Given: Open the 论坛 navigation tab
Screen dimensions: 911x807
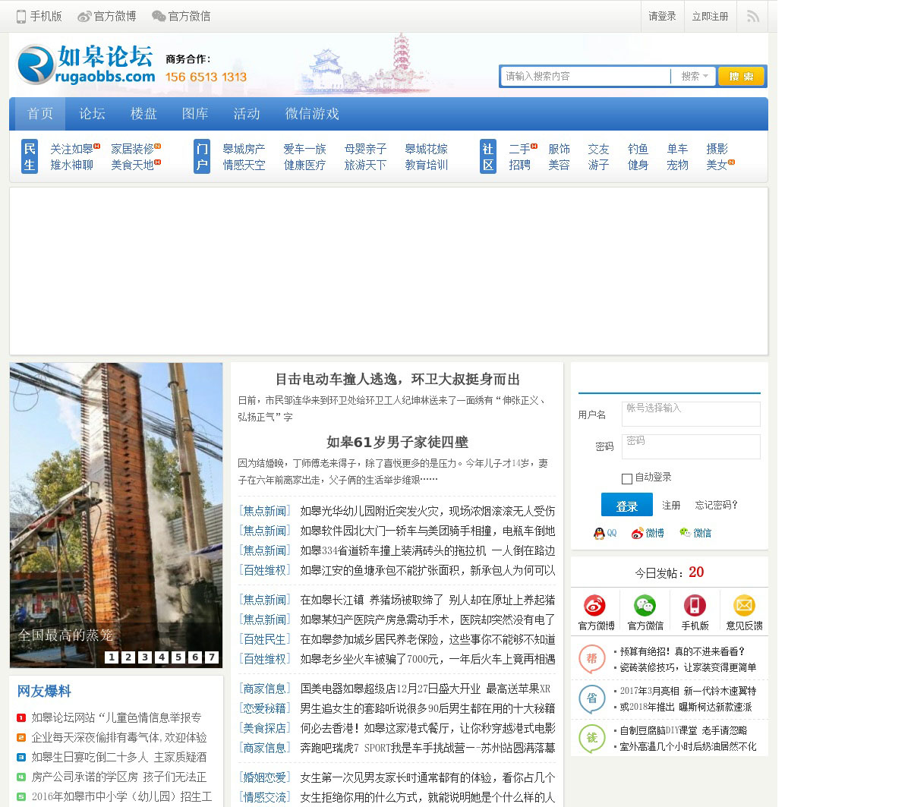Looking at the screenshot, I should pos(92,114).
